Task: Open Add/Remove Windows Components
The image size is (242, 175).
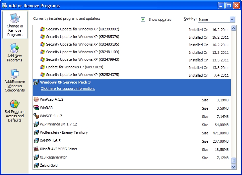Action: (15, 81)
